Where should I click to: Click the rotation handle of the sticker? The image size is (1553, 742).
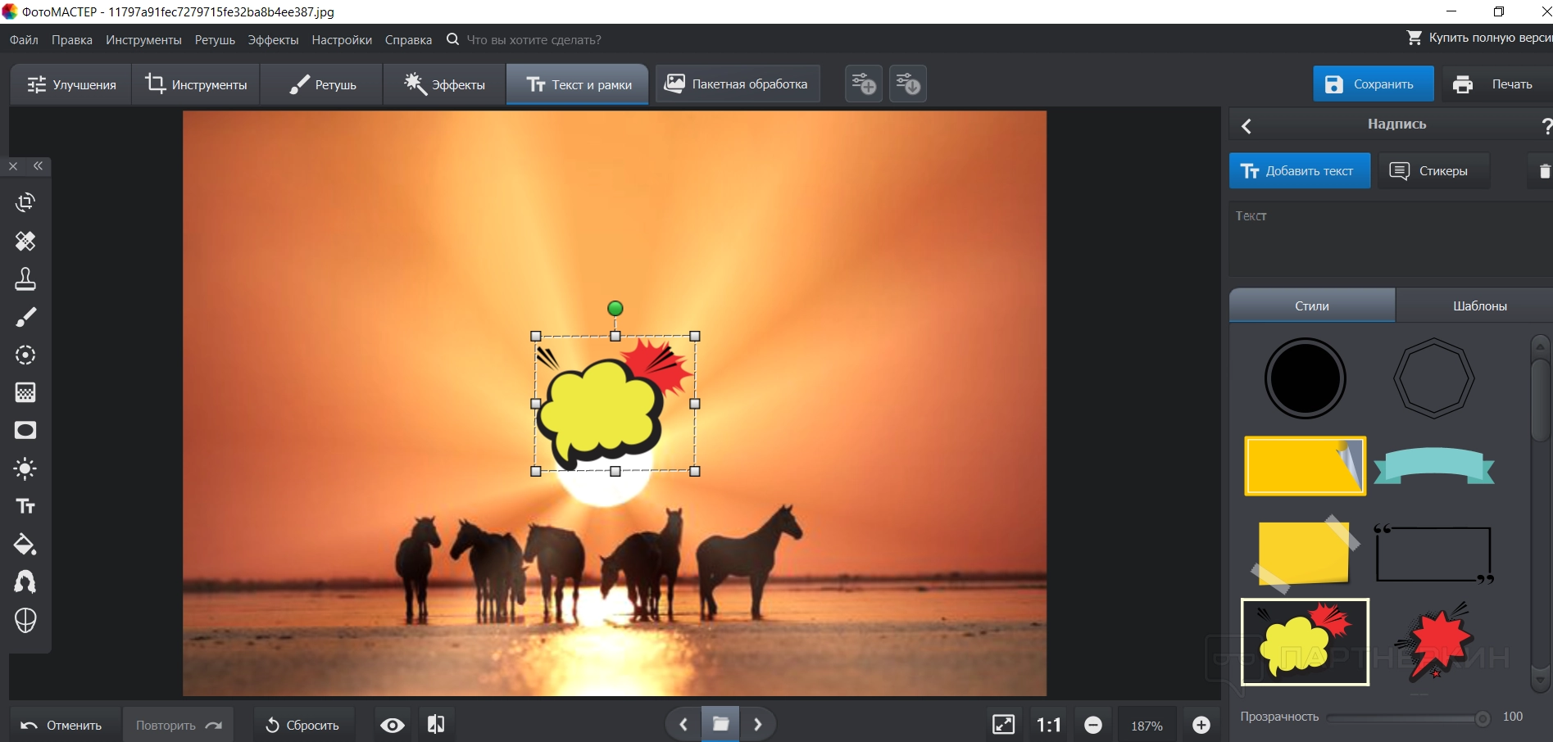pyautogui.click(x=615, y=309)
